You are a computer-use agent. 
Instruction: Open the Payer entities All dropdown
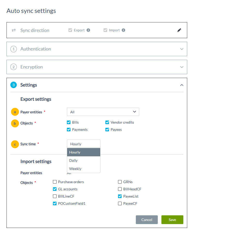click(103, 112)
